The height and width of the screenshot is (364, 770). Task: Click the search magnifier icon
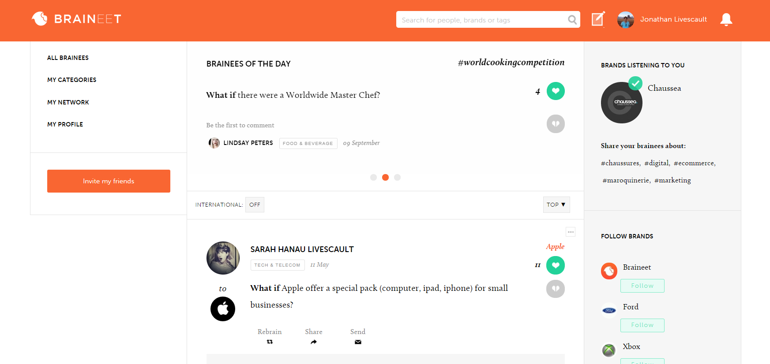point(572,19)
